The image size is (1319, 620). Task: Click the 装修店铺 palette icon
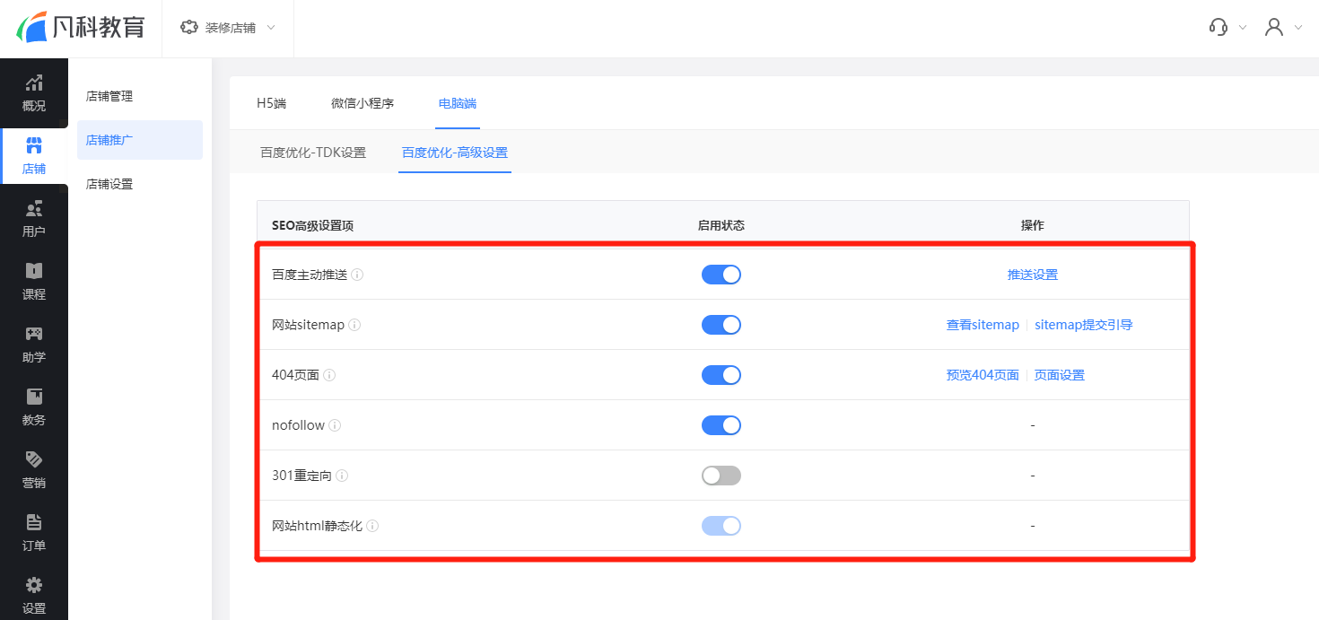coord(188,28)
